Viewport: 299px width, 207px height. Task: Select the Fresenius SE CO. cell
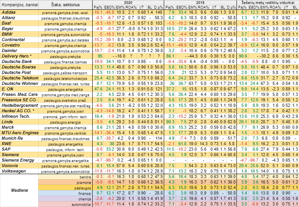20,100
